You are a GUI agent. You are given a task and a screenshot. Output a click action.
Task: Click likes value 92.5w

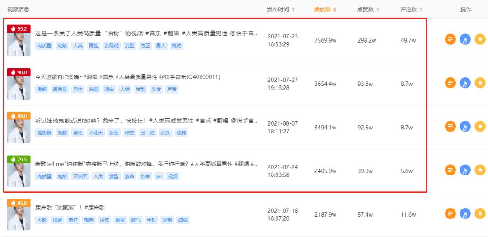point(365,128)
